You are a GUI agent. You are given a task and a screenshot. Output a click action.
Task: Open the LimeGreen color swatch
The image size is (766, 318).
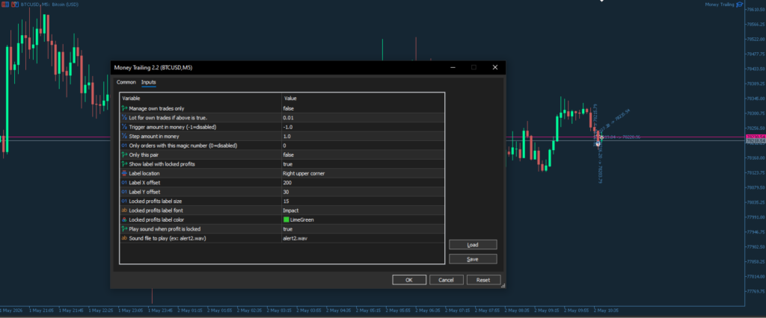click(287, 219)
